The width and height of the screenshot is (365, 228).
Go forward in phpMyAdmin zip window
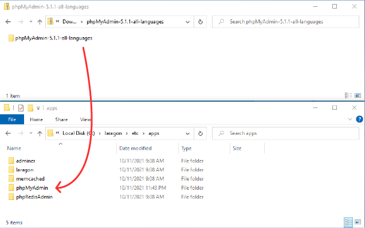coord(21,22)
